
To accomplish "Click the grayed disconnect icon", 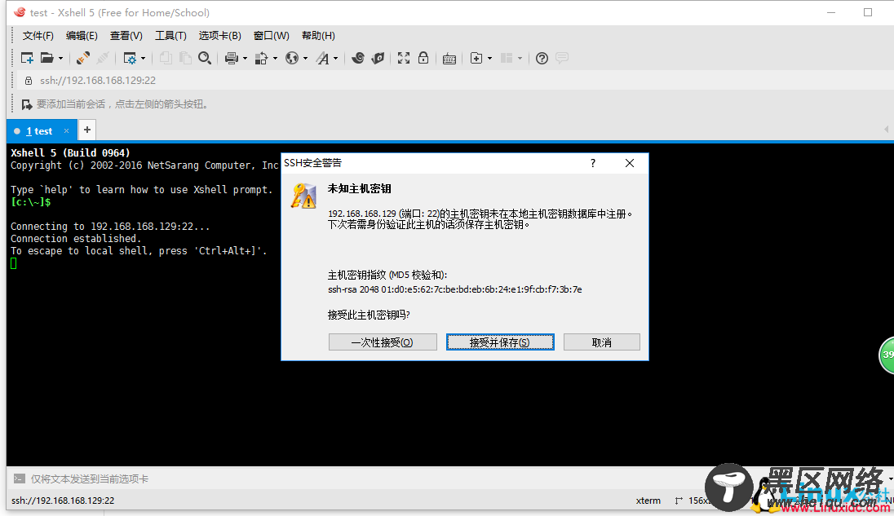I will (x=103, y=58).
